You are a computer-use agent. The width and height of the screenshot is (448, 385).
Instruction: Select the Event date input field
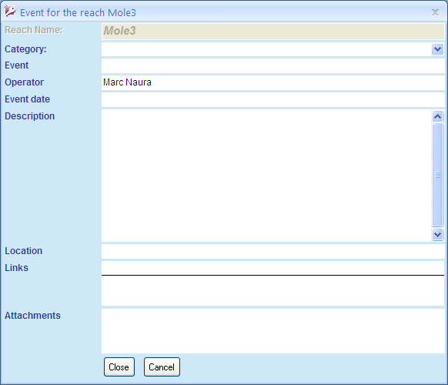pos(272,99)
